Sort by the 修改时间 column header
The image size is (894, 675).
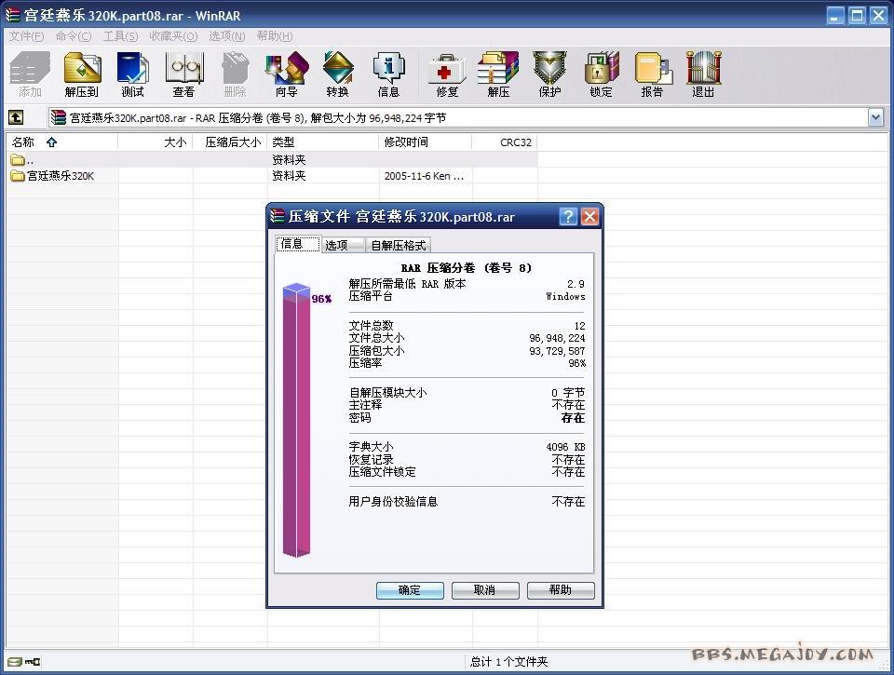coord(426,142)
